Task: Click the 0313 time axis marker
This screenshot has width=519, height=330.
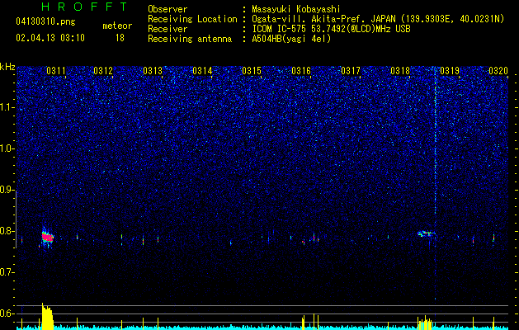Action: pyautogui.click(x=153, y=70)
